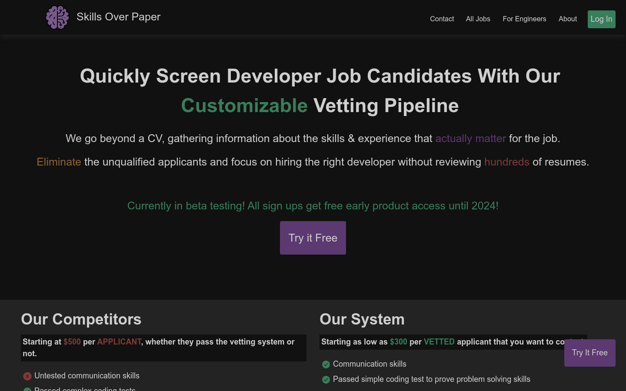Go to All Jobs in the navbar

(478, 19)
